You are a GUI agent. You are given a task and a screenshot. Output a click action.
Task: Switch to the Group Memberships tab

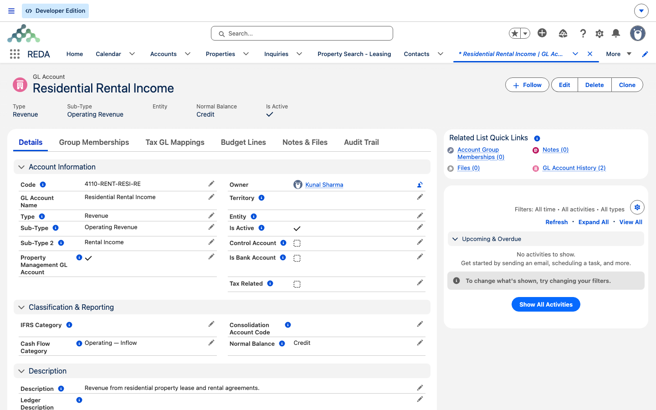pos(94,142)
